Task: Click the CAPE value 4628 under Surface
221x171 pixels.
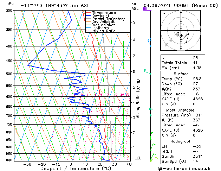Action: coord(198,99)
